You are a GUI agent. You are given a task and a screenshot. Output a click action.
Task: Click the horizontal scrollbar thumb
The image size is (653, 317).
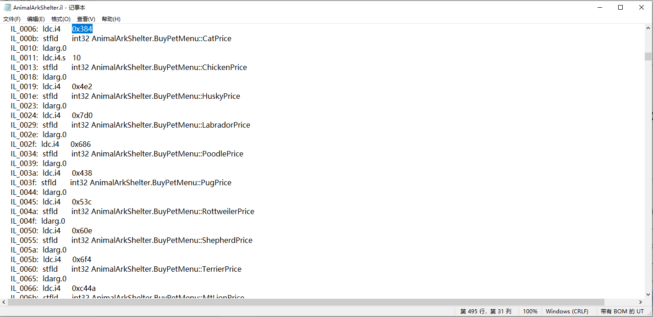(305, 302)
